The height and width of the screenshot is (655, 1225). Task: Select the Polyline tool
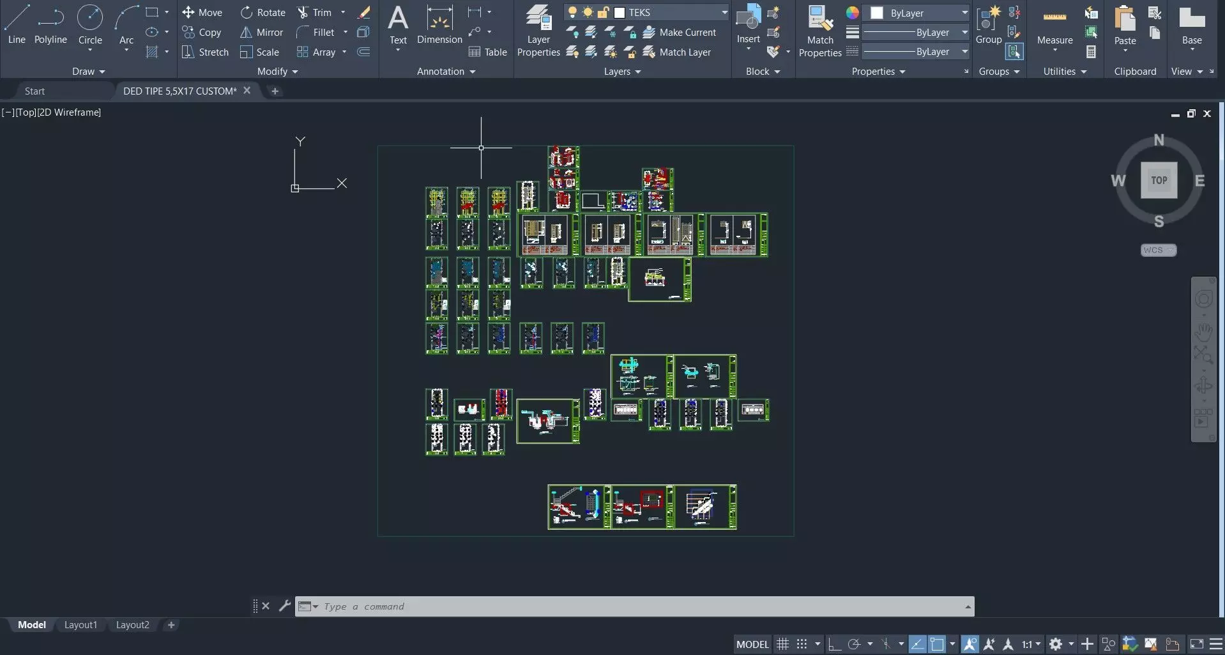click(50, 26)
